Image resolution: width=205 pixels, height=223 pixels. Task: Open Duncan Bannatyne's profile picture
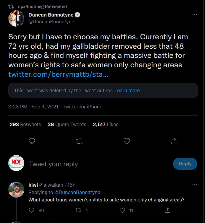click(x=16, y=18)
